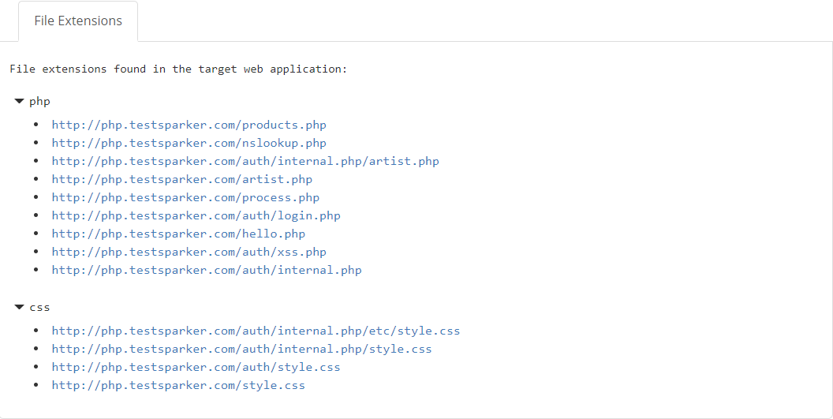833x419 pixels.
Task: Click the internal.php/style.css link
Action: pos(241,349)
